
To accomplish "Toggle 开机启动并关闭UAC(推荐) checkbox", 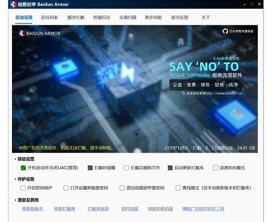I will click(23, 168).
